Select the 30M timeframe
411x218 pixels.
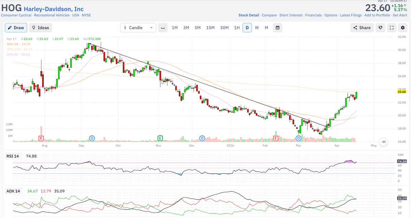coord(224,28)
